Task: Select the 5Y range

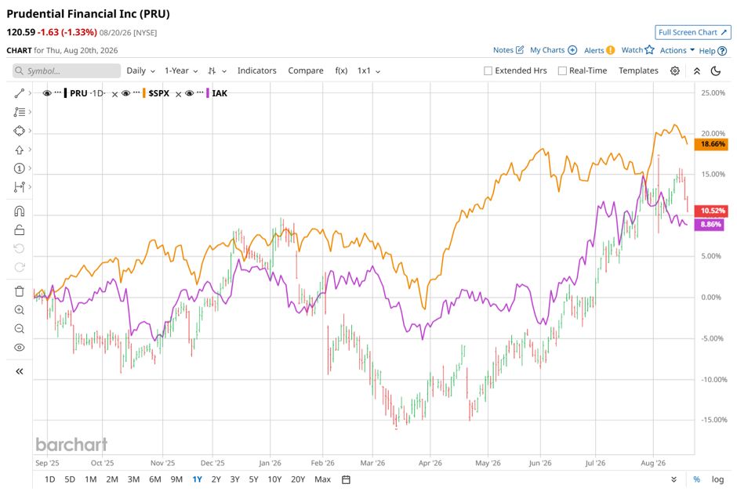Action: coord(254,480)
